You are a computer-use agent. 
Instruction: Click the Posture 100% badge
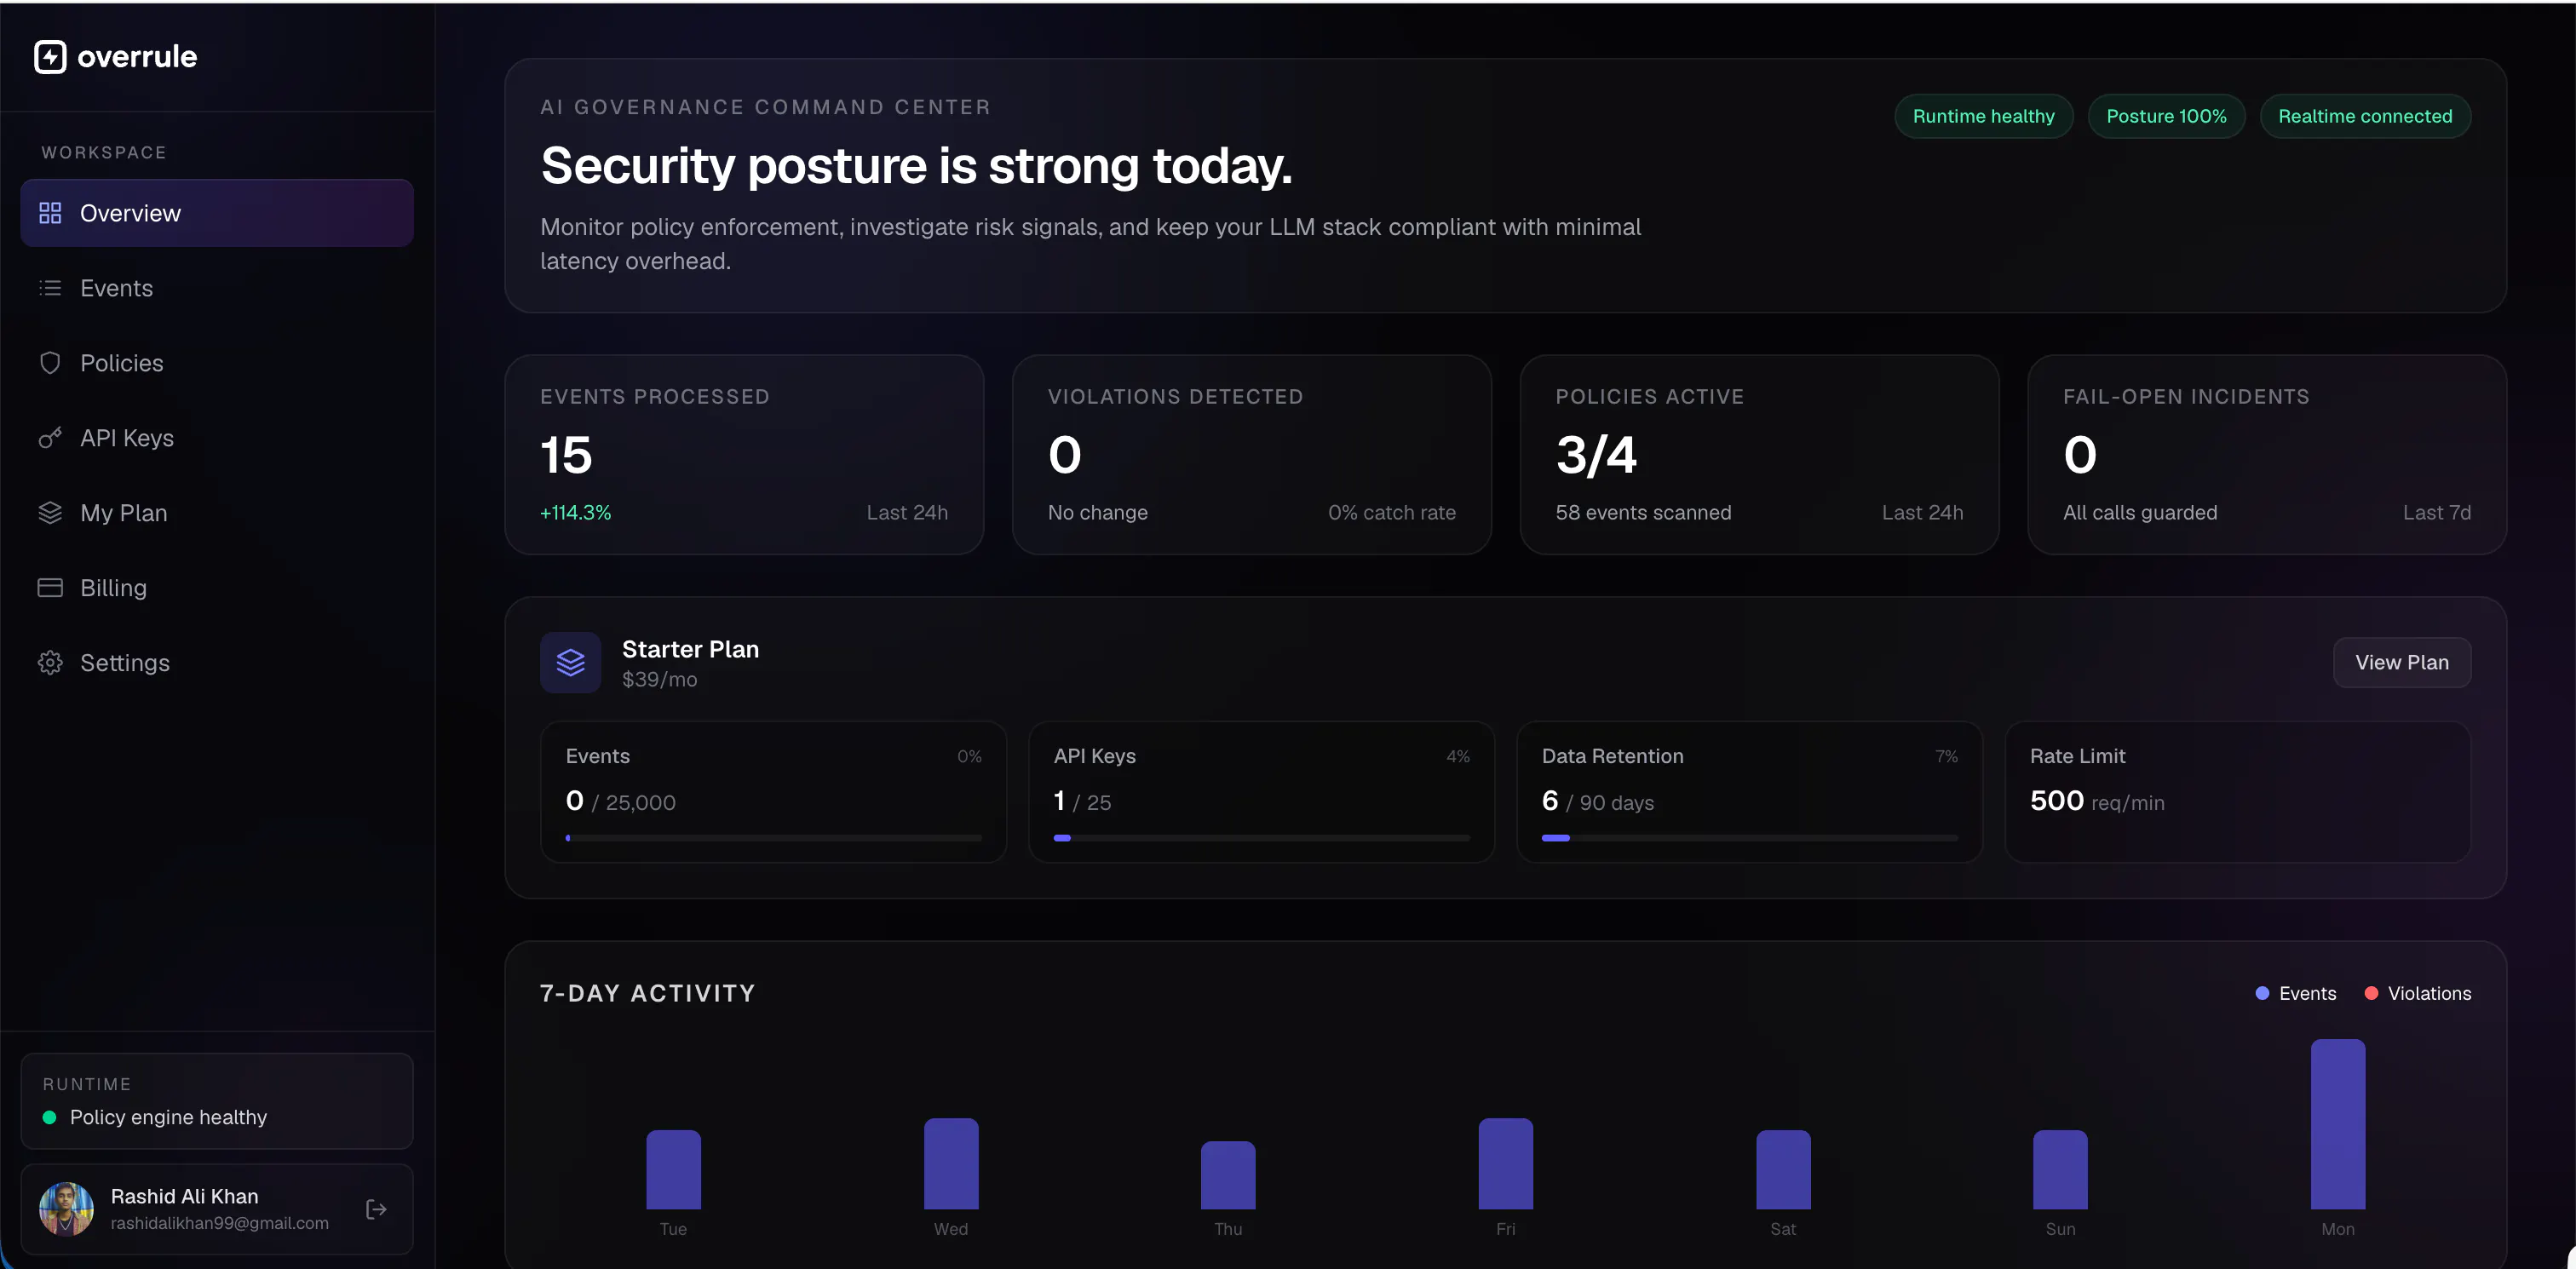(x=2166, y=116)
